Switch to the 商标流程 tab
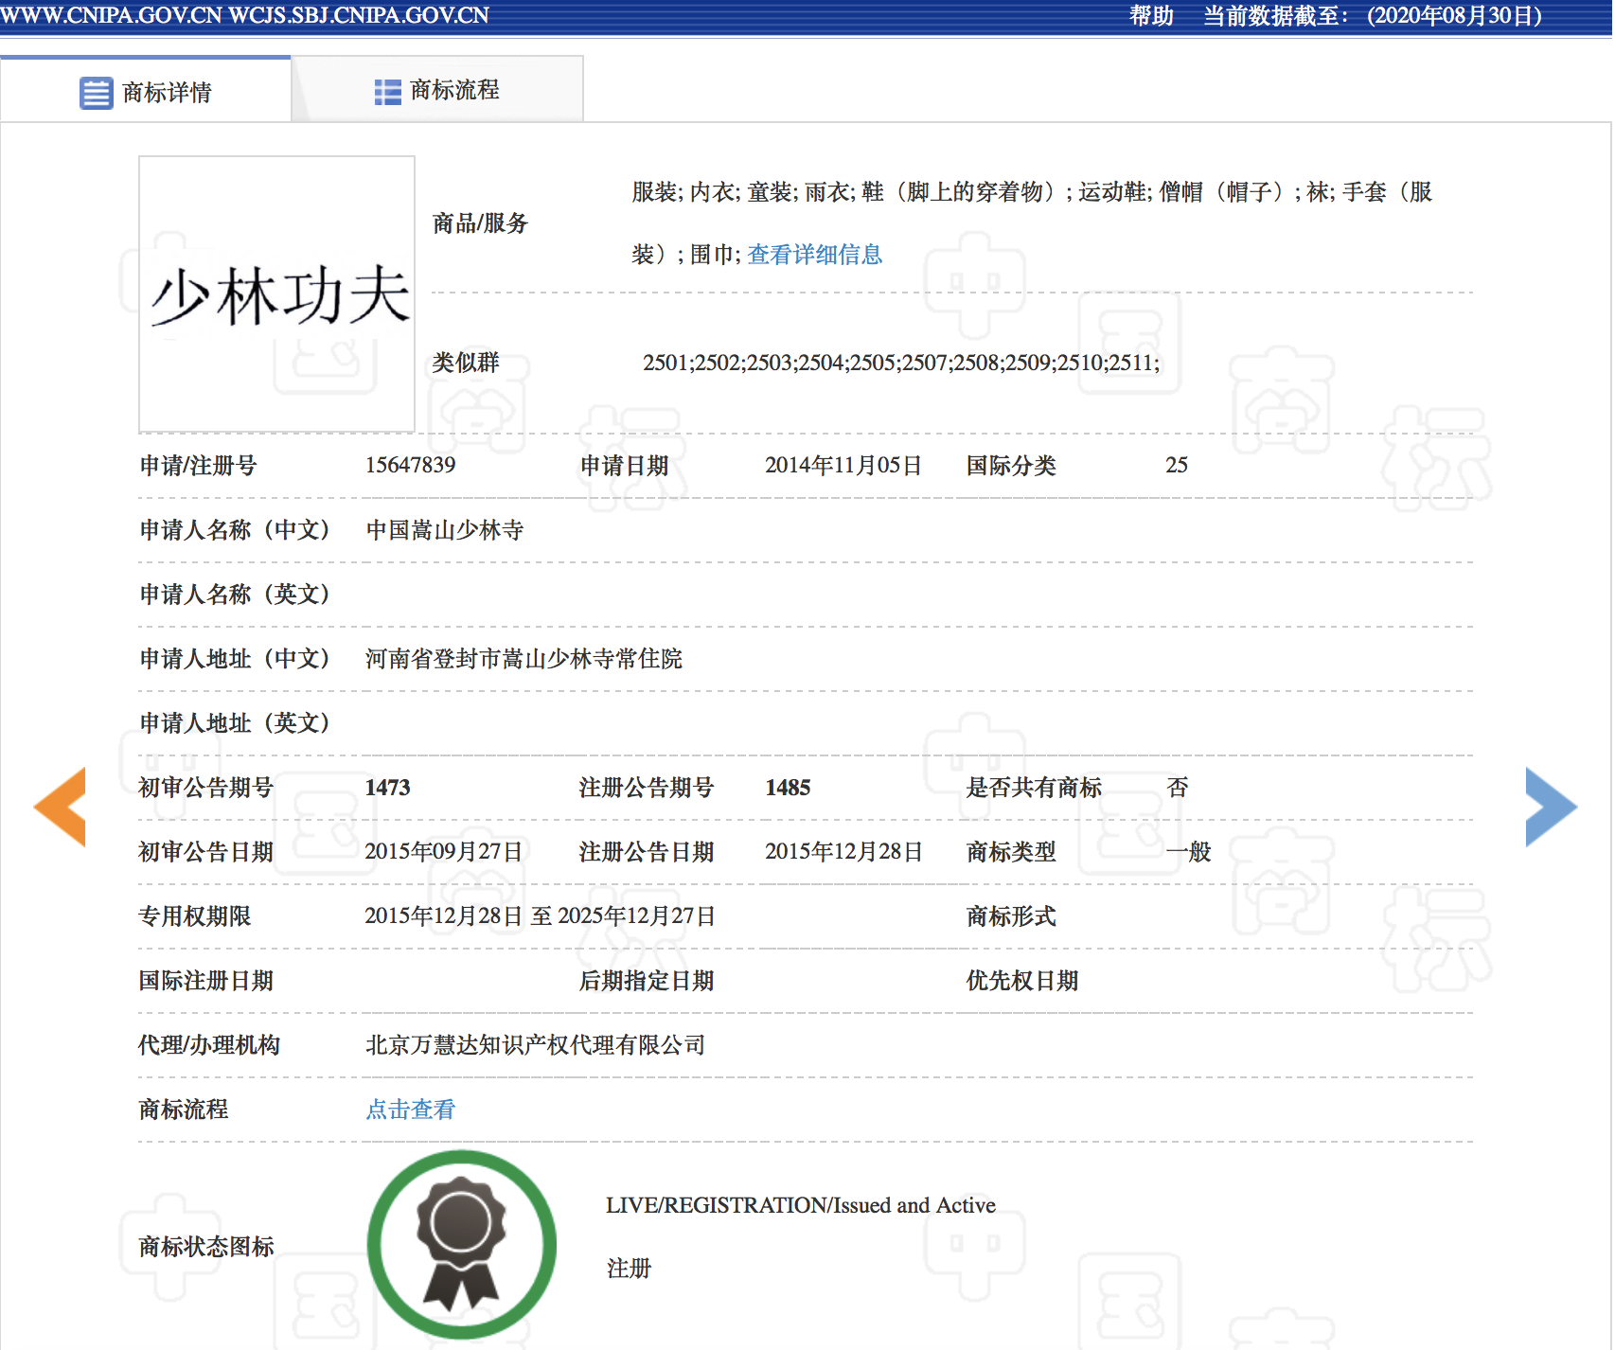 (x=437, y=90)
